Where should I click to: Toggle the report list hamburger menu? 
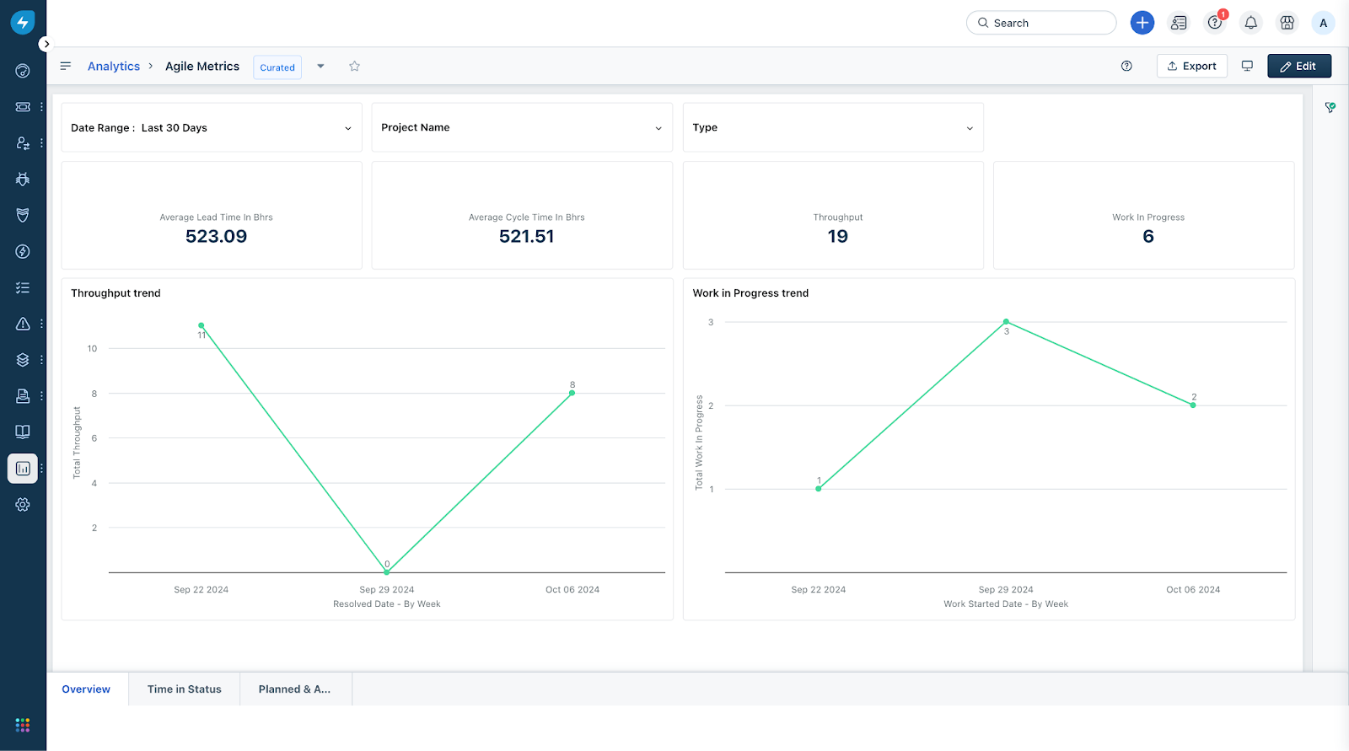65,66
